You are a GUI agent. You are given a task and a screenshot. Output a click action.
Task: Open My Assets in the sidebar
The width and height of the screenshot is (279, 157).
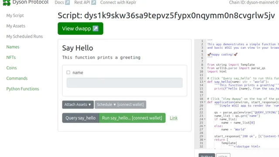pos(16,26)
